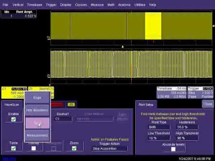
Task: Toggle the Table checkbox
Action: coord(13,148)
